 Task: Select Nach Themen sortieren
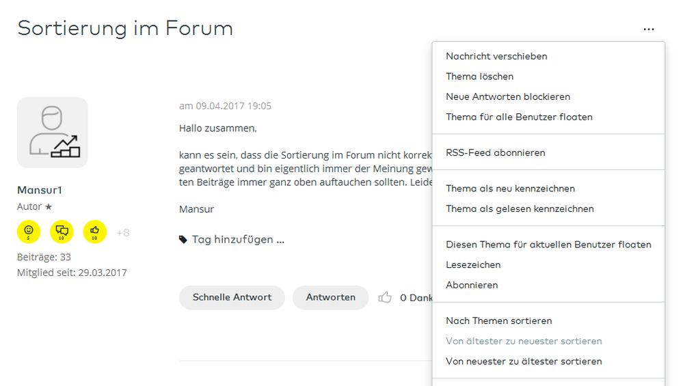click(x=498, y=320)
